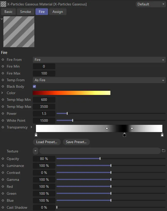The height and width of the screenshot is (211, 167).
Task: Switch to the Smoke tab
Action: click(26, 12)
